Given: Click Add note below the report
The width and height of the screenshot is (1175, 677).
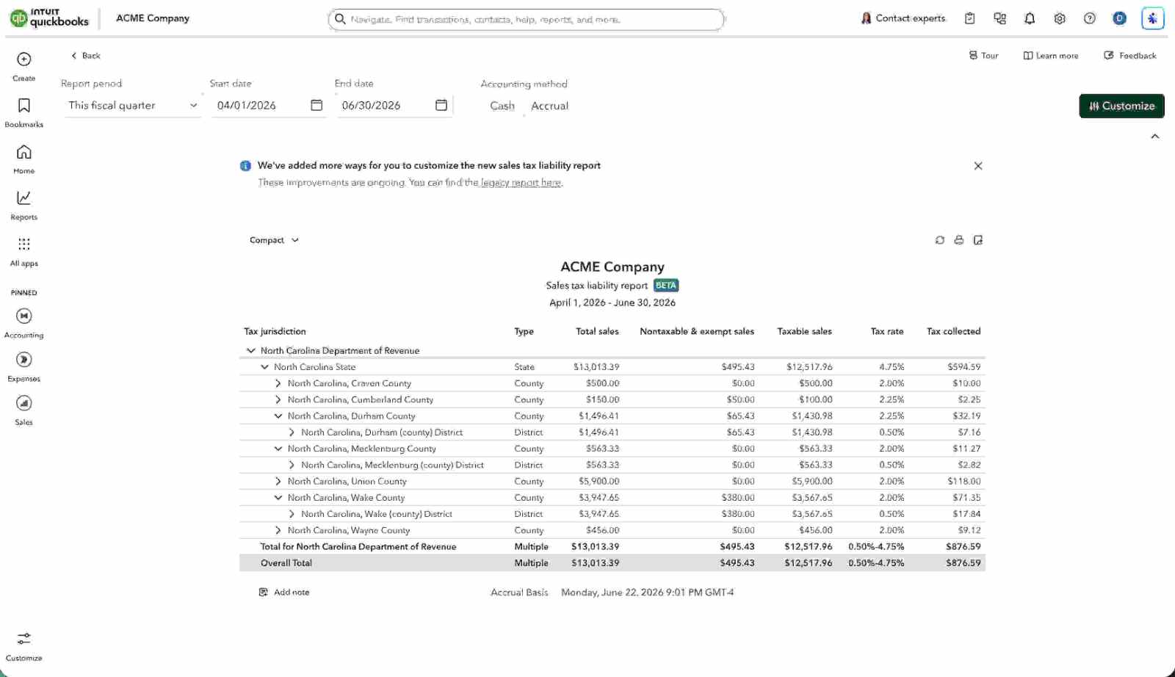Looking at the screenshot, I should 284,593.
